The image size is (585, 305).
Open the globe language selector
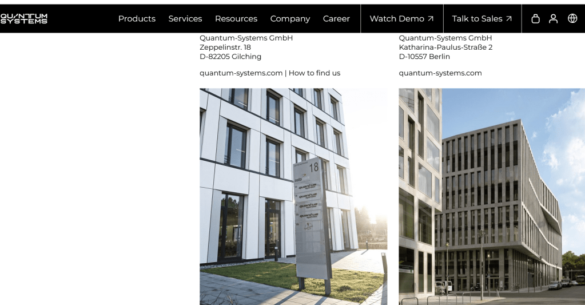point(572,18)
